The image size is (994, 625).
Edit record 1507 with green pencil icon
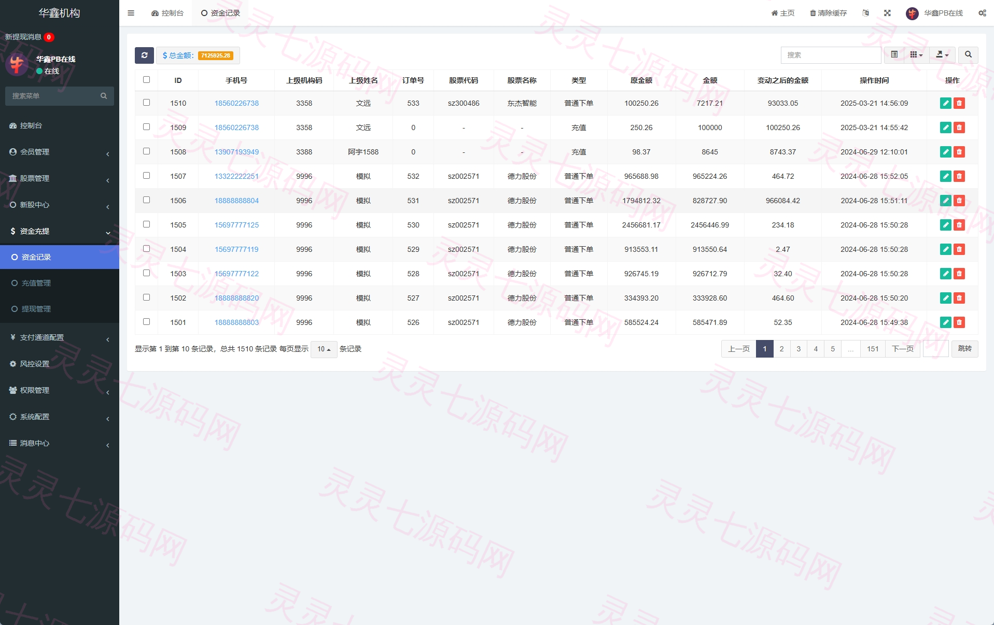coord(946,176)
